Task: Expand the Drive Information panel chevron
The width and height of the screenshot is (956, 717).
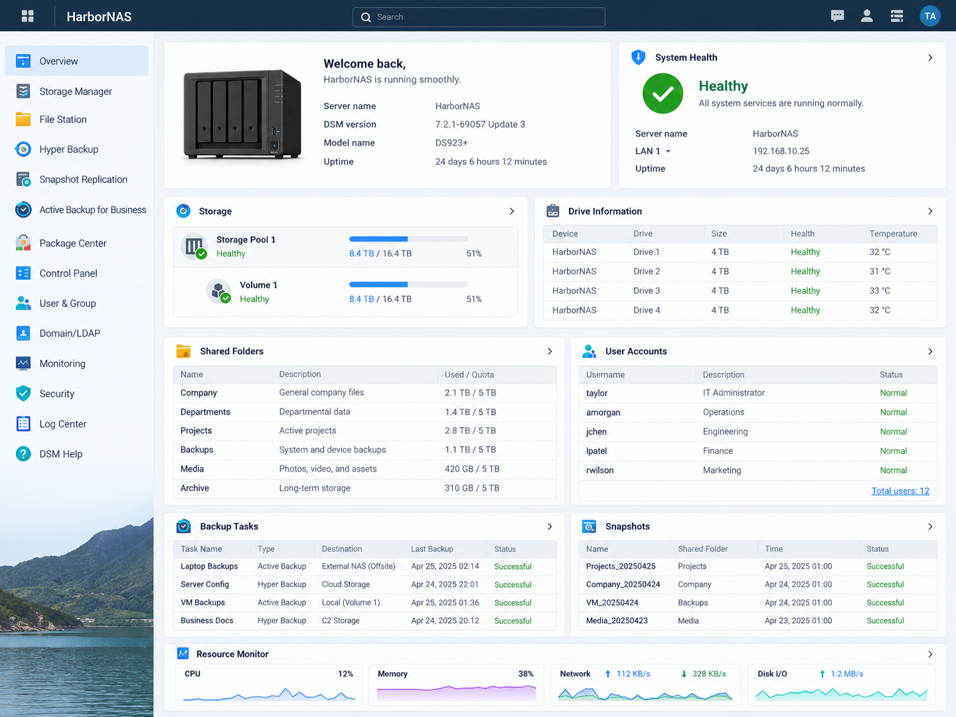Action: (x=930, y=211)
